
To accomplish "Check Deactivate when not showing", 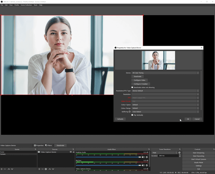I will pyautogui.click(x=132, y=87).
